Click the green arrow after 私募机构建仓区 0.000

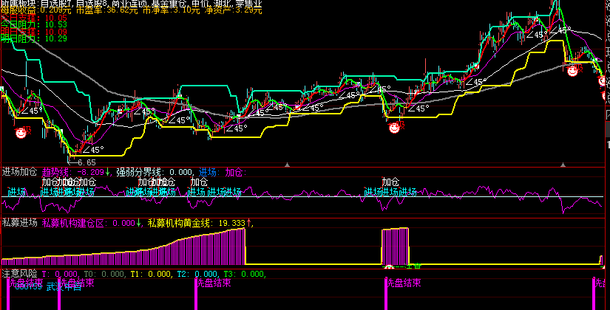[x=139, y=223]
